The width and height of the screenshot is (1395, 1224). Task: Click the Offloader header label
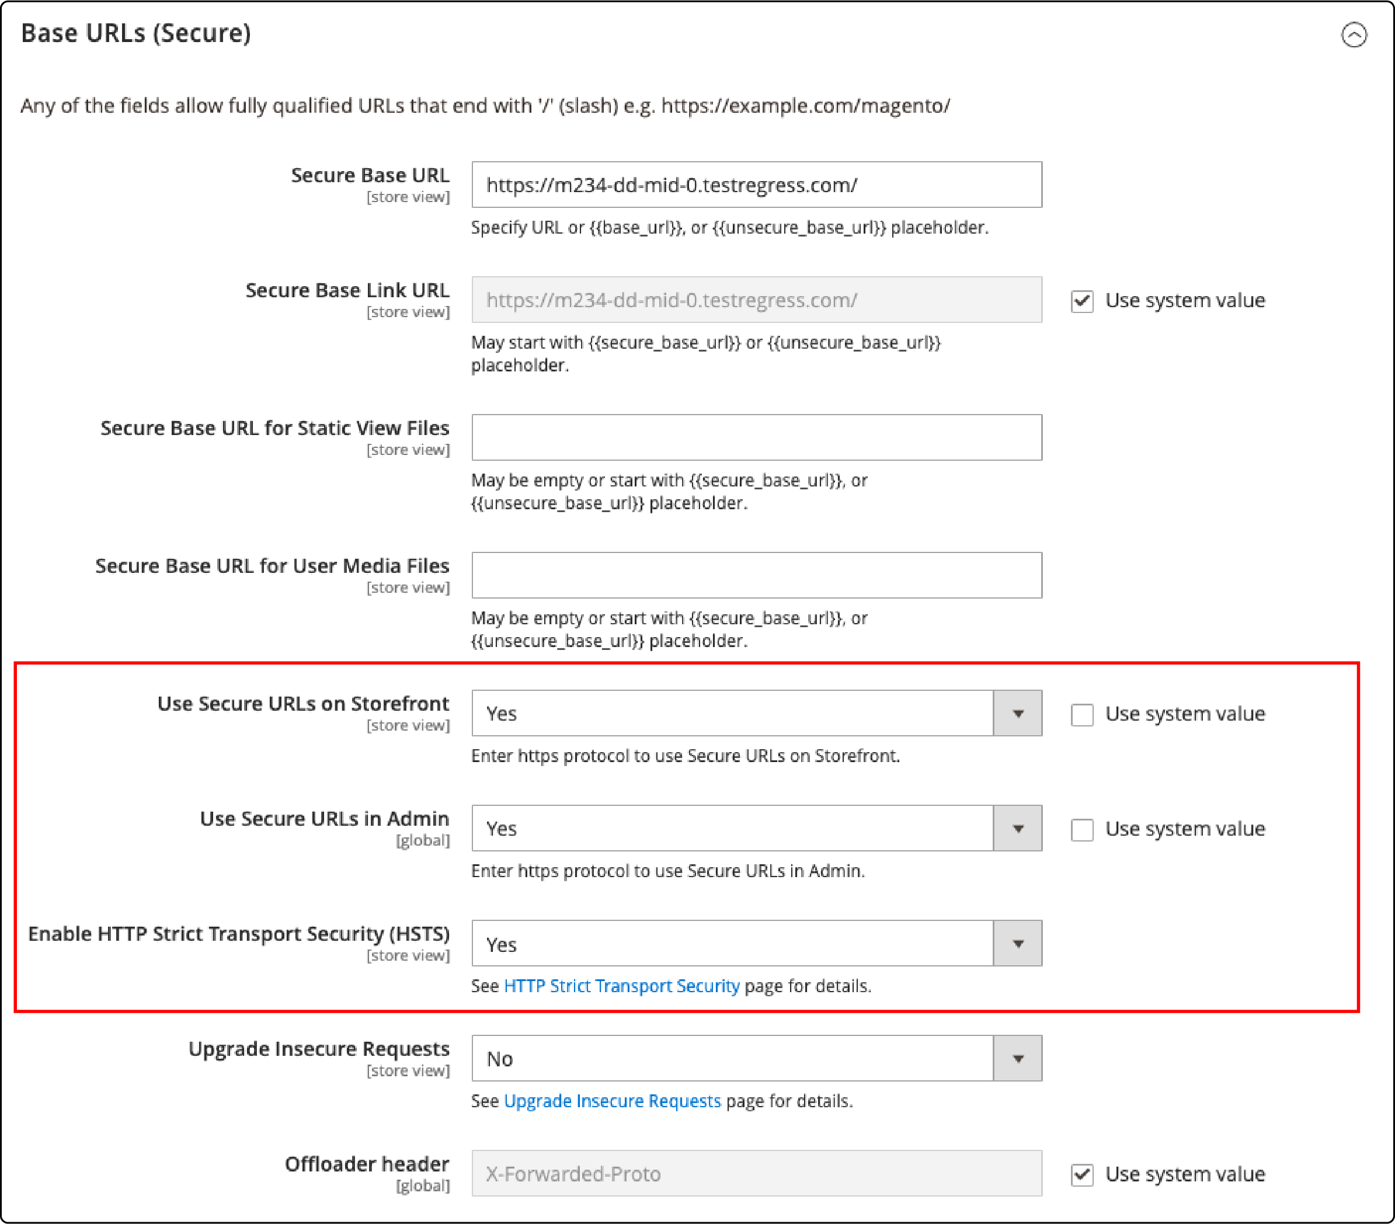367,1164
